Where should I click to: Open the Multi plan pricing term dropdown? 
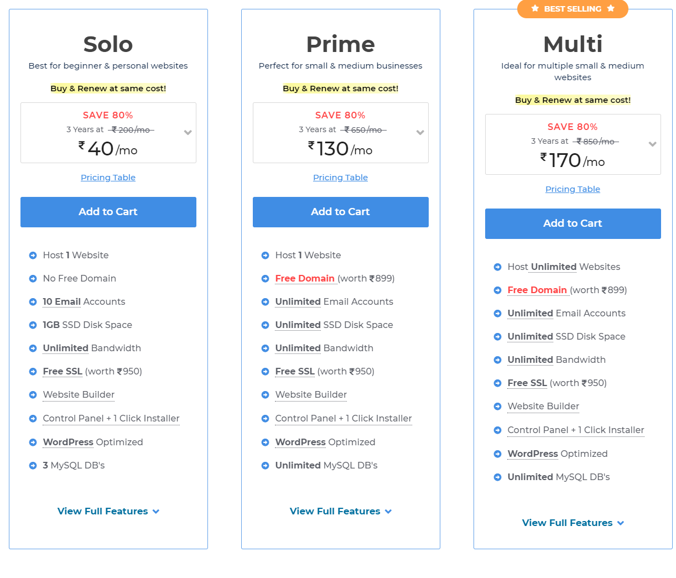point(653,144)
